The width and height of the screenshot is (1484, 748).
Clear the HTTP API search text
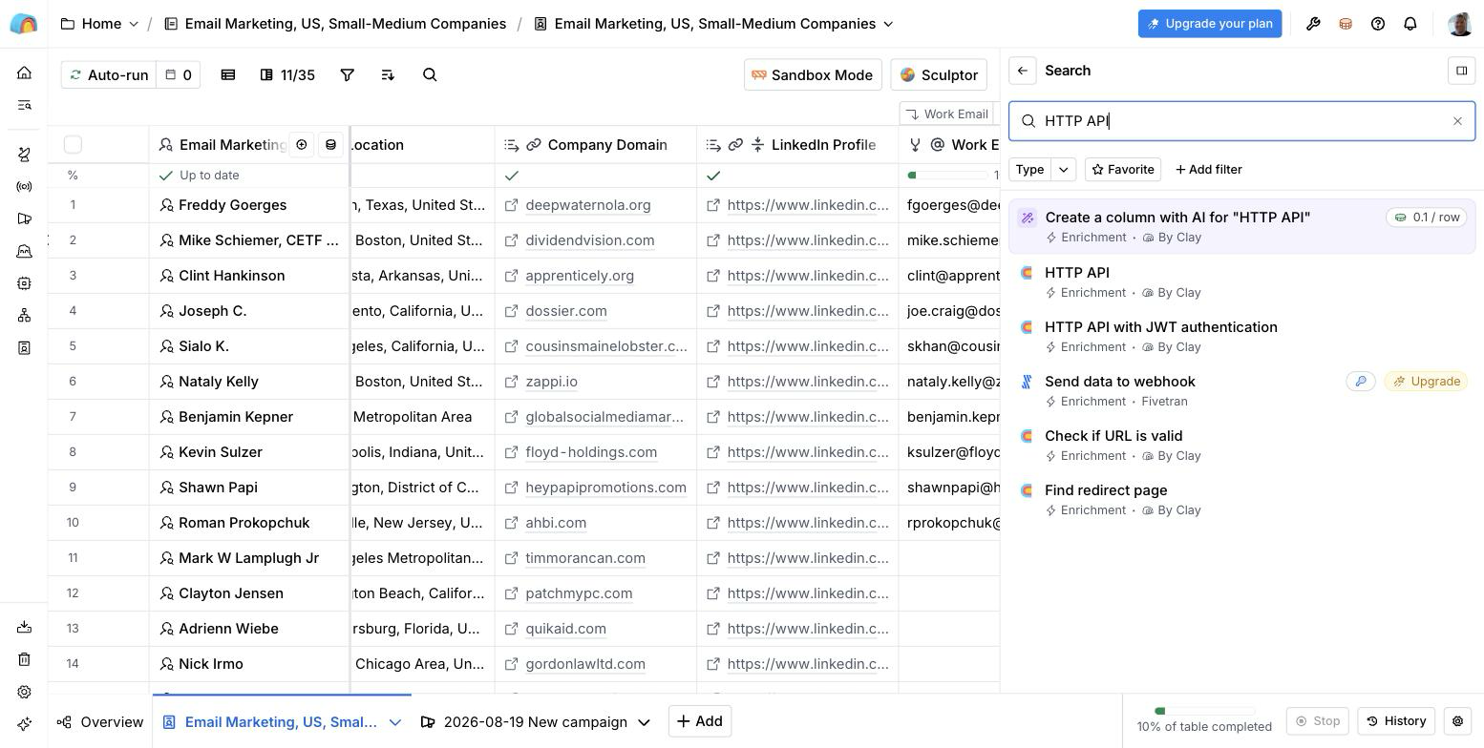pos(1457,121)
